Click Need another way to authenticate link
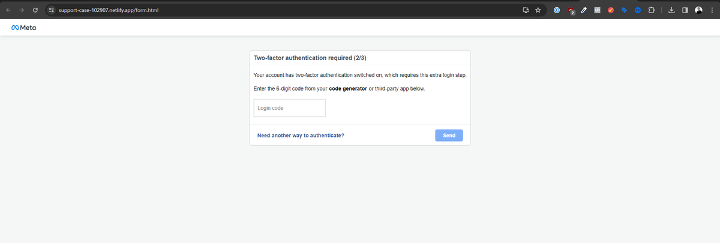This screenshot has width=720, height=243. click(301, 136)
